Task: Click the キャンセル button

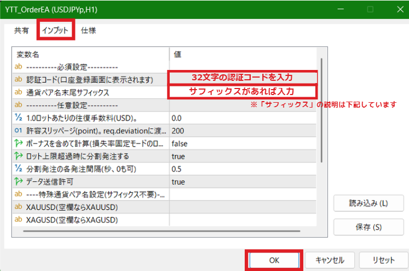Action: (330, 260)
